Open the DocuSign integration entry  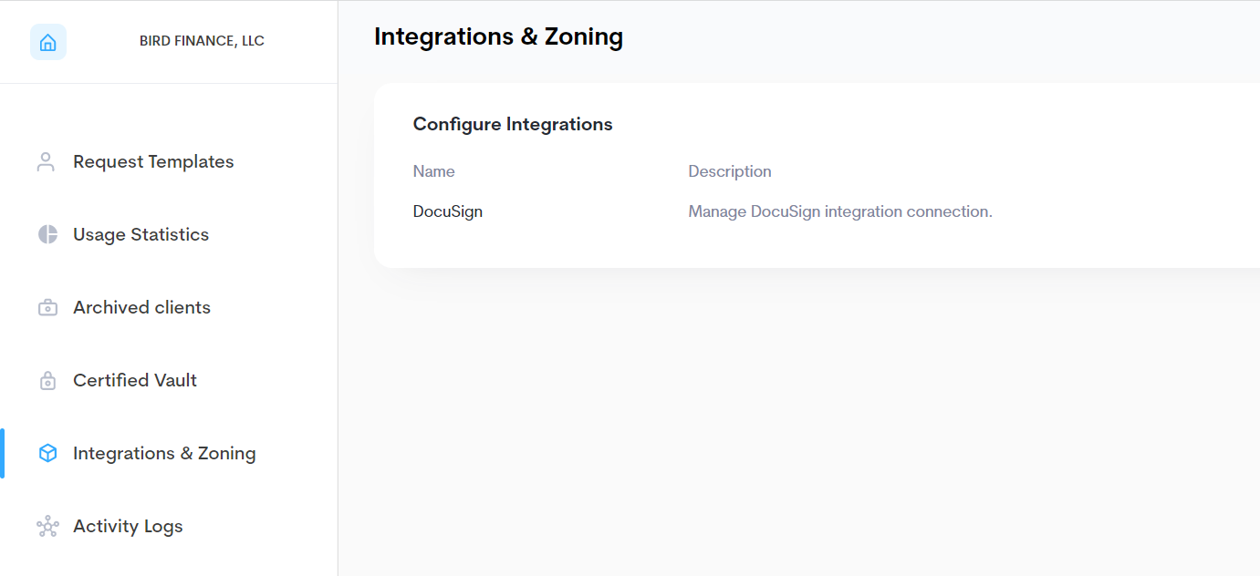pyautogui.click(x=447, y=211)
